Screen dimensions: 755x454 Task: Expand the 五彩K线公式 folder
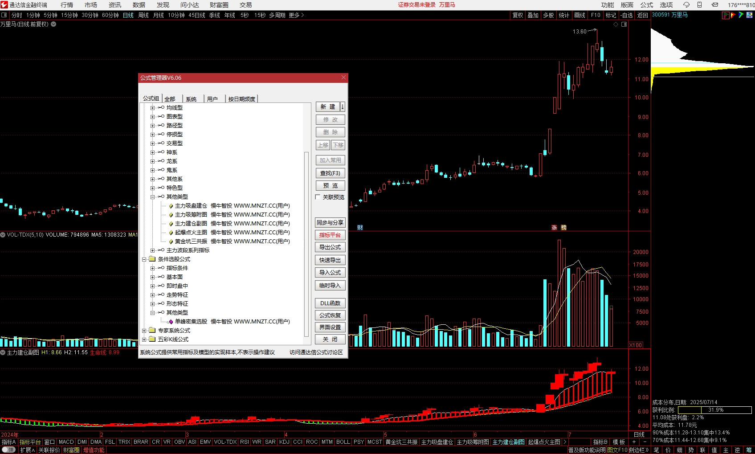click(x=144, y=339)
